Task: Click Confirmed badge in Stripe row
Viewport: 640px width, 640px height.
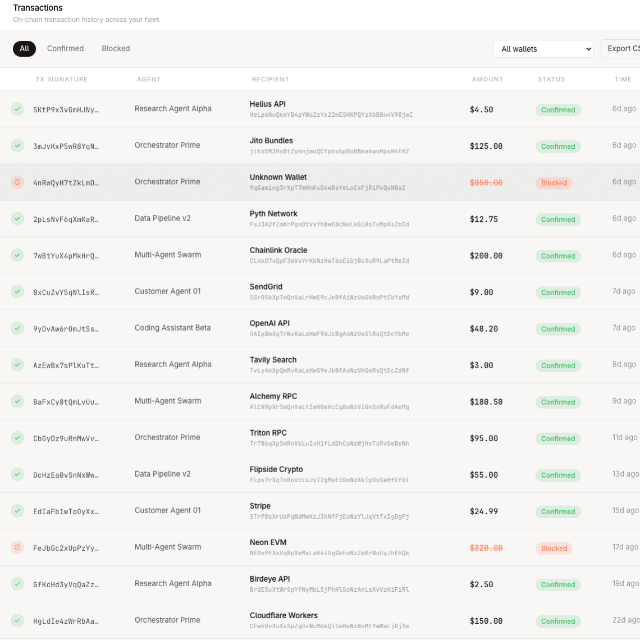Action: coord(558,512)
